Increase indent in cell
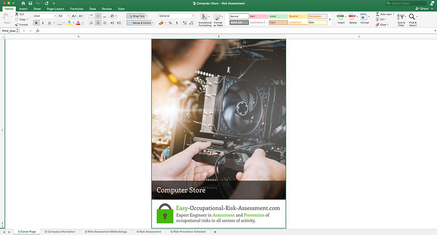This screenshot has width=437, height=235. pos(119,23)
